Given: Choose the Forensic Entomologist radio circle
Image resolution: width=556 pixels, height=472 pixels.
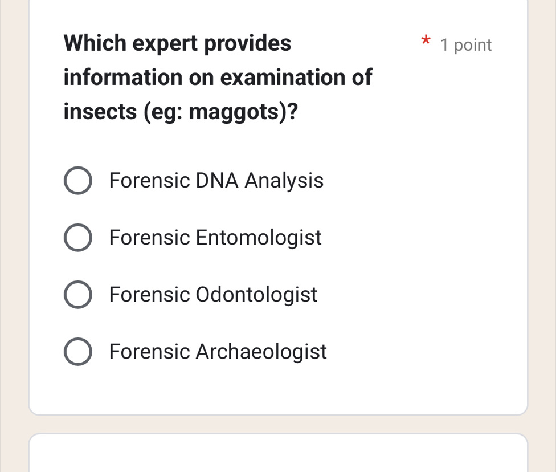Looking at the screenshot, I should pyautogui.click(x=77, y=238).
